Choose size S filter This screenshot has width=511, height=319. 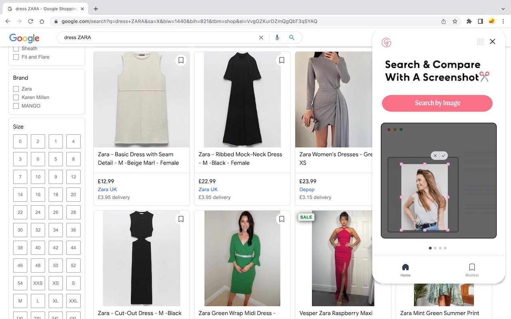click(73, 283)
